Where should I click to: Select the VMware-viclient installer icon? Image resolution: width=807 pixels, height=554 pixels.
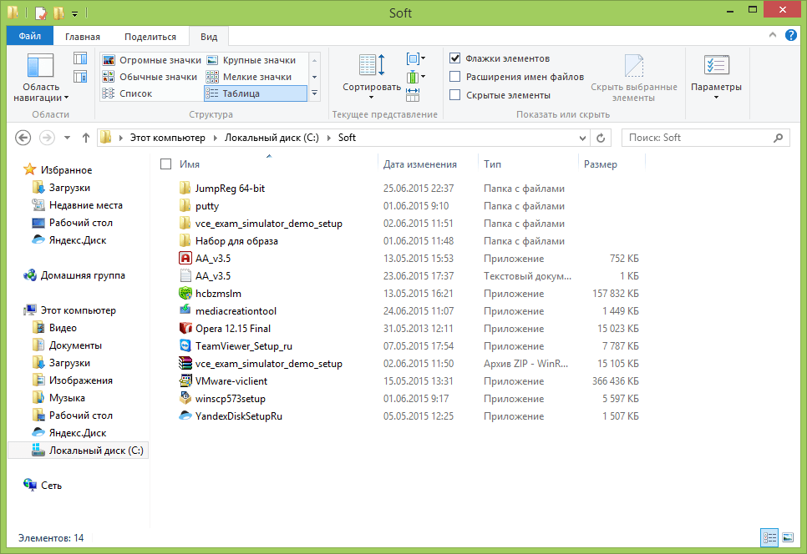185,380
